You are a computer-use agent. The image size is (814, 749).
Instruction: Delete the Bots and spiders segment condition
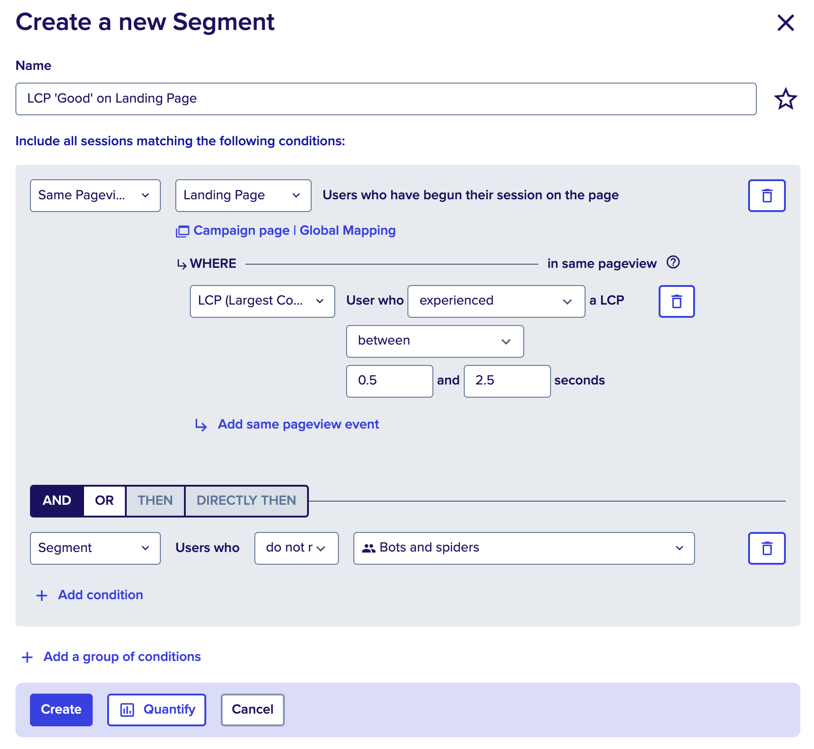pos(767,548)
